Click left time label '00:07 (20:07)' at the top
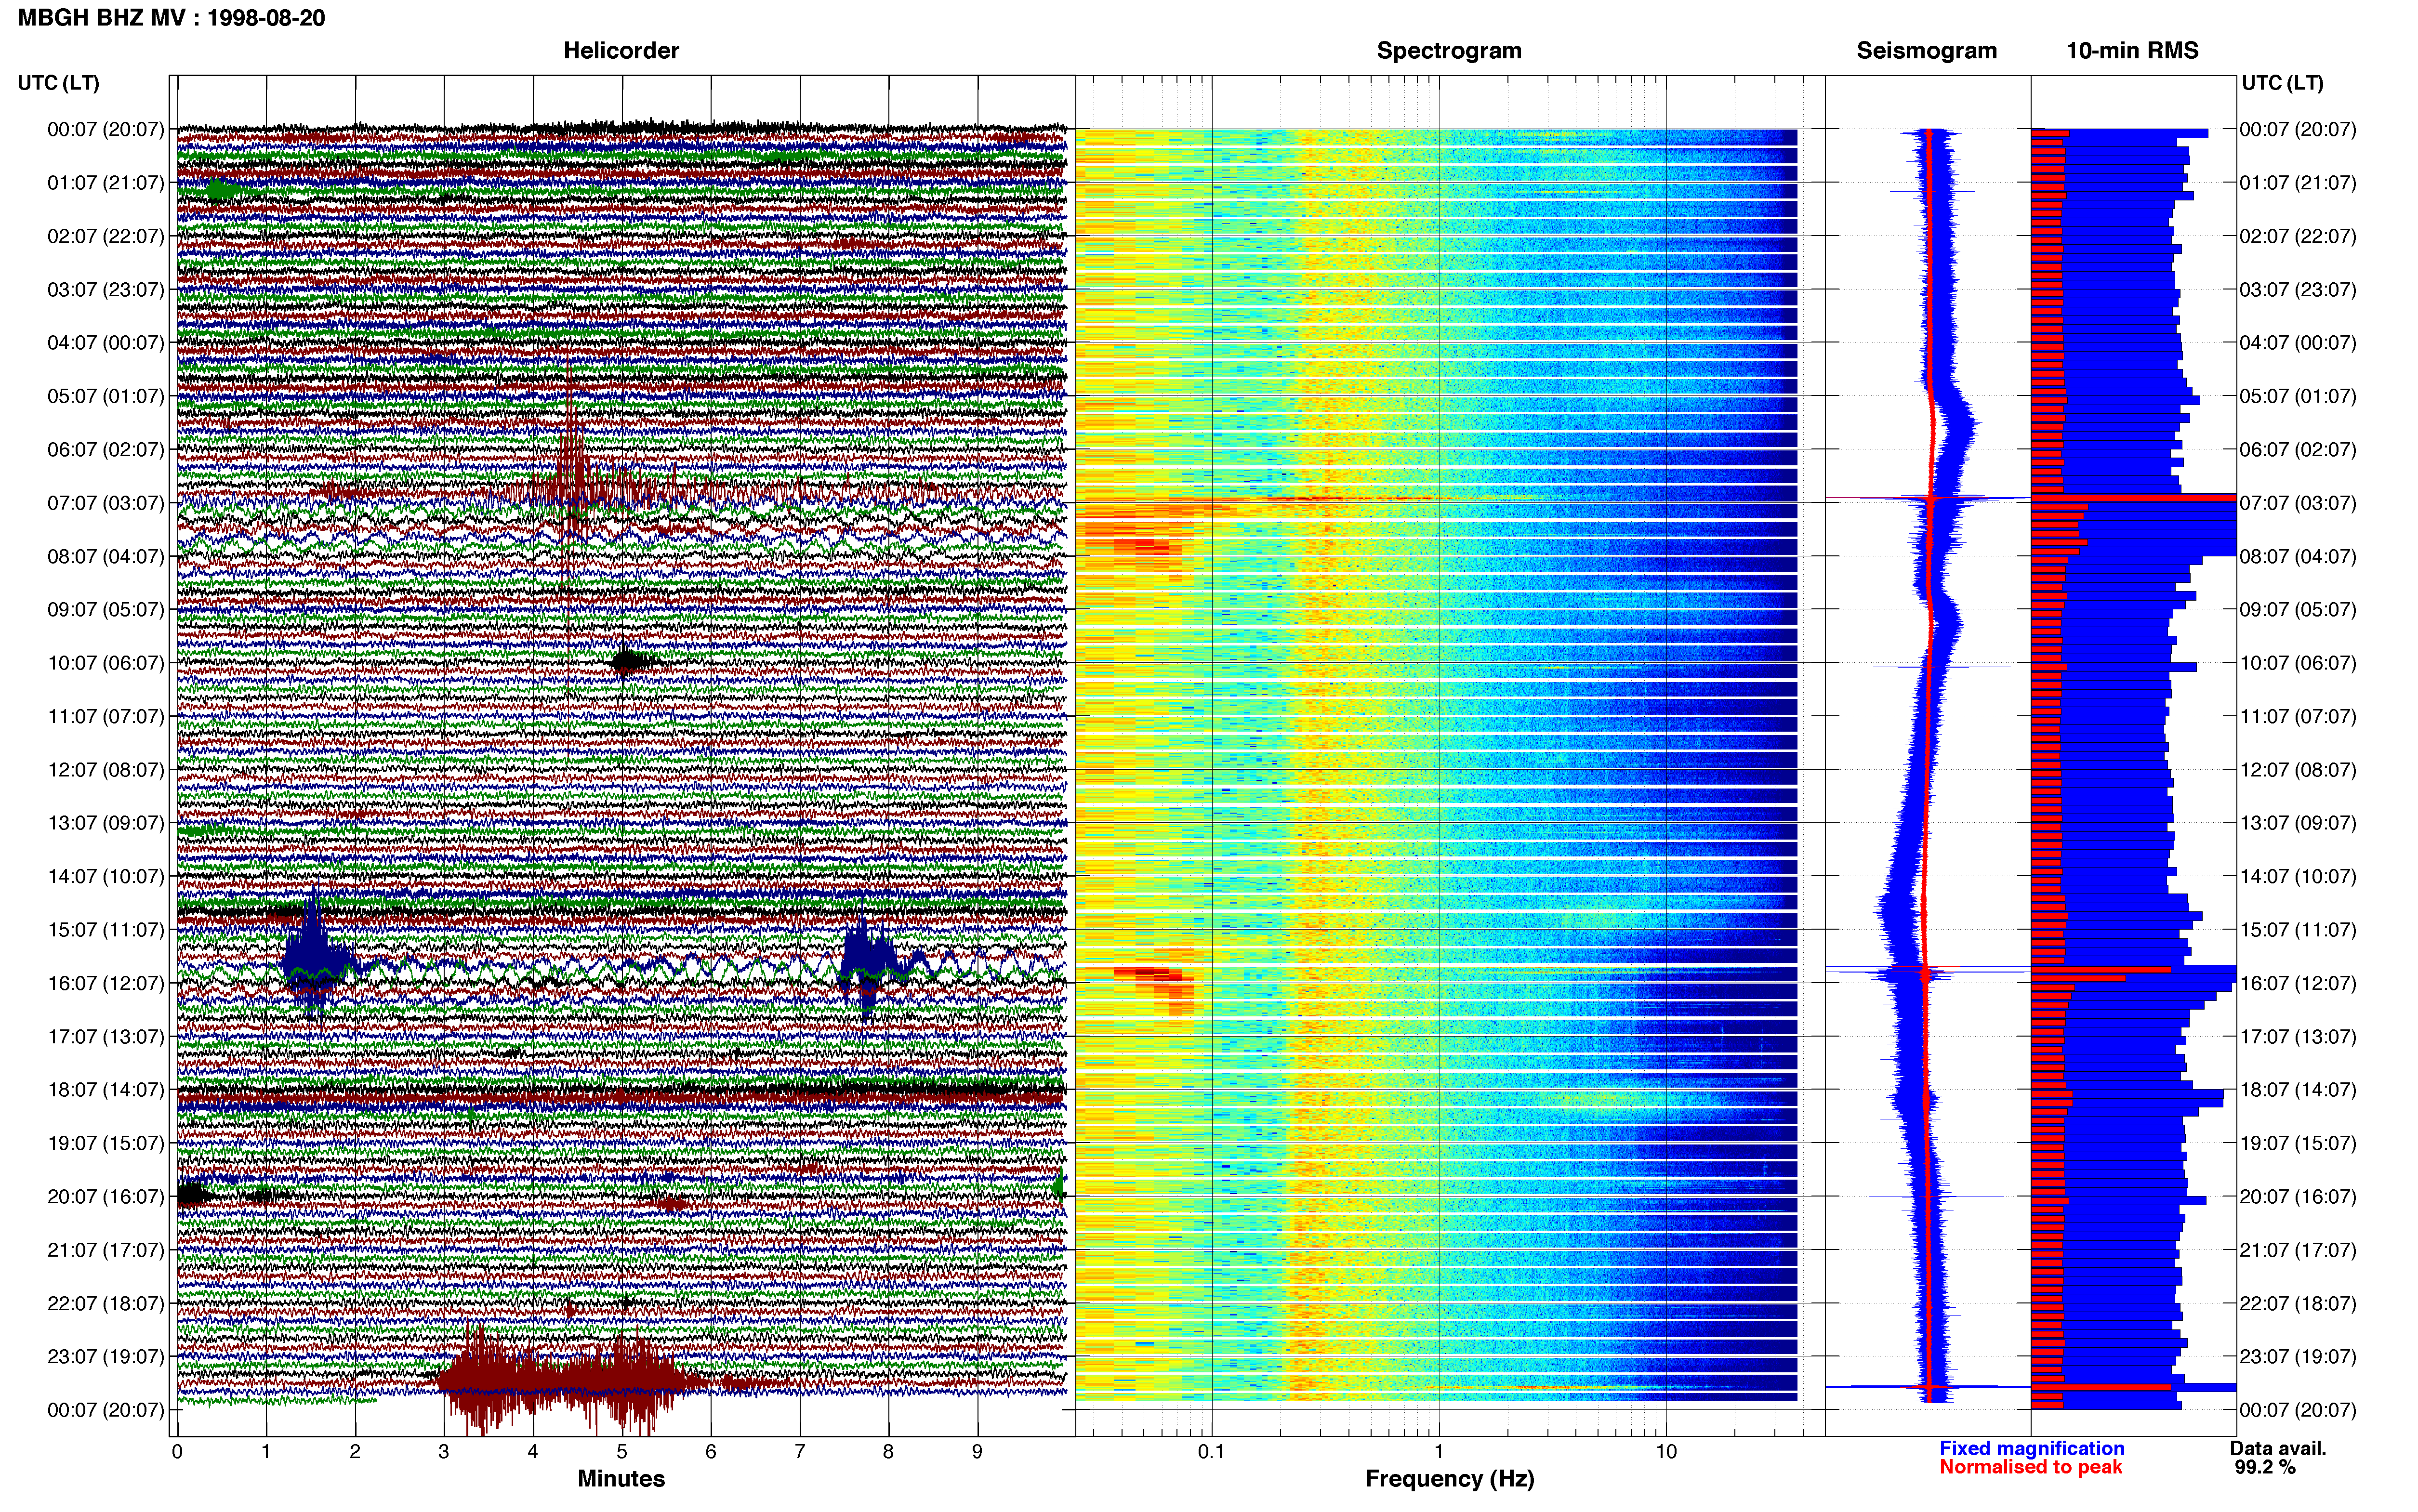The image size is (2418, 1512). coord(106,129)
